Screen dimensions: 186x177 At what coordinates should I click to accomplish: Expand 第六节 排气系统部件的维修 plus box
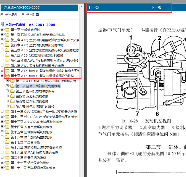click(7, 106)
